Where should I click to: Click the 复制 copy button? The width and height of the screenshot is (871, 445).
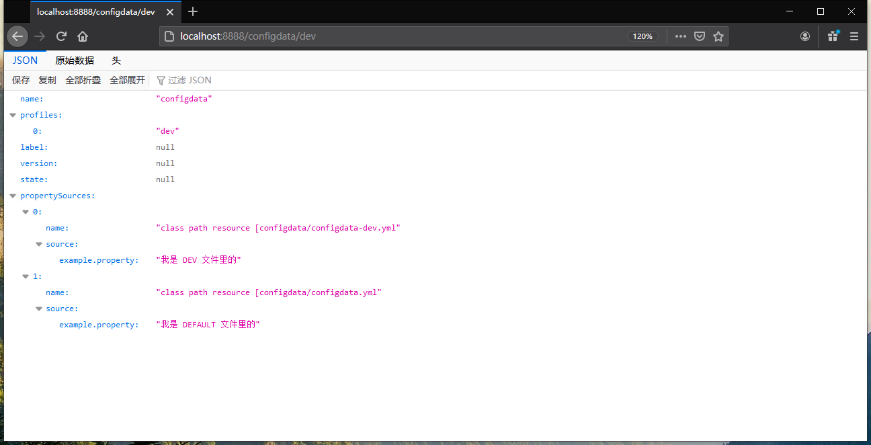(47, 80)
